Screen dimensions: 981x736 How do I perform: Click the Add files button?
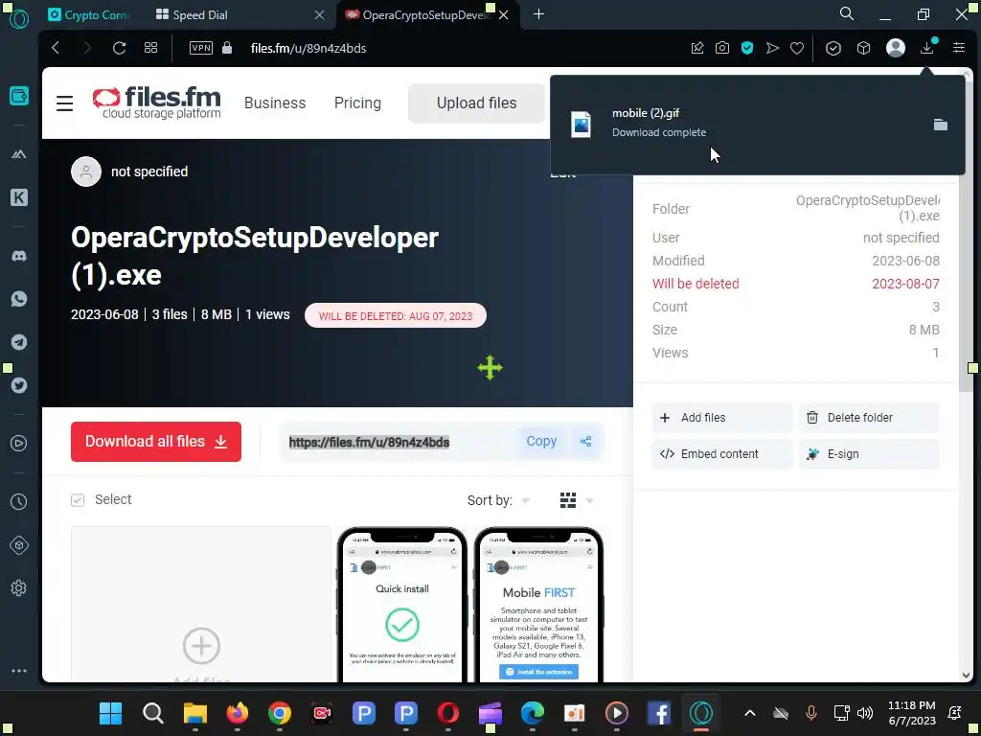tap(721, 418)
